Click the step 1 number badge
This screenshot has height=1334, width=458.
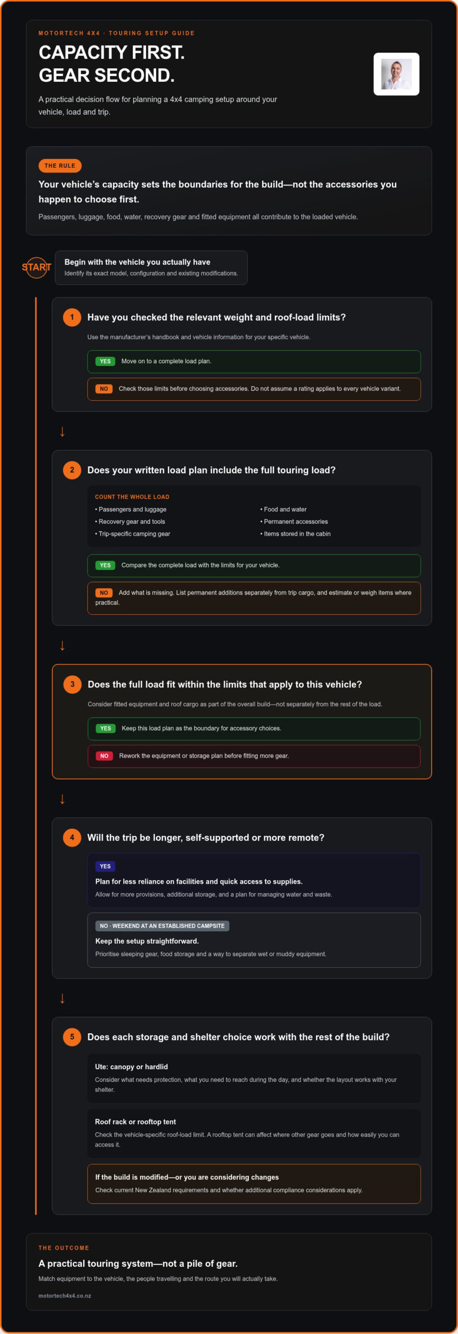pyautogui.click(x=72, y=317)
